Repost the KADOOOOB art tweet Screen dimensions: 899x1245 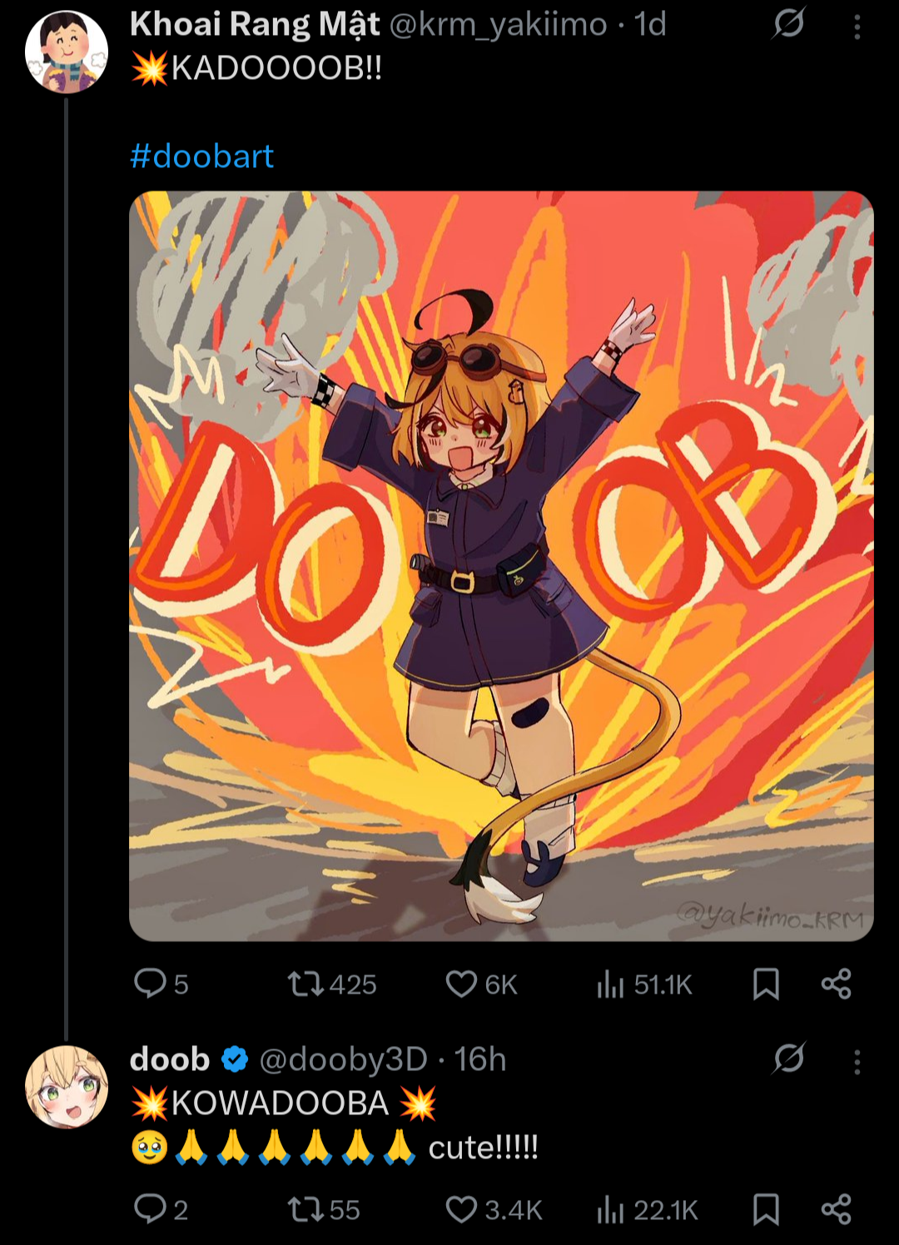point(304,984)
